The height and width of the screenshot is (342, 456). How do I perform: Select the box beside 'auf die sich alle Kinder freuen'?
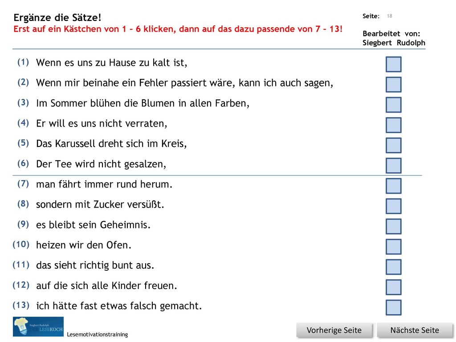tap(394, 287)
